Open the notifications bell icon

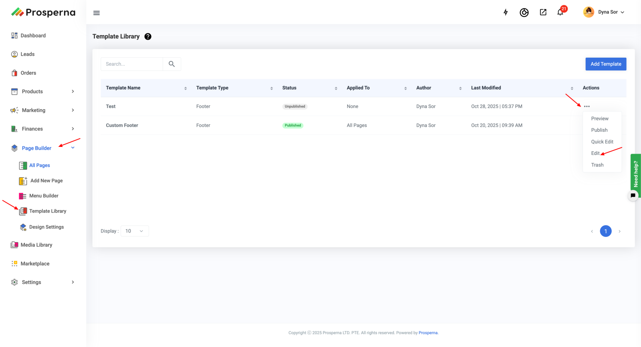(x=560, y=12)
